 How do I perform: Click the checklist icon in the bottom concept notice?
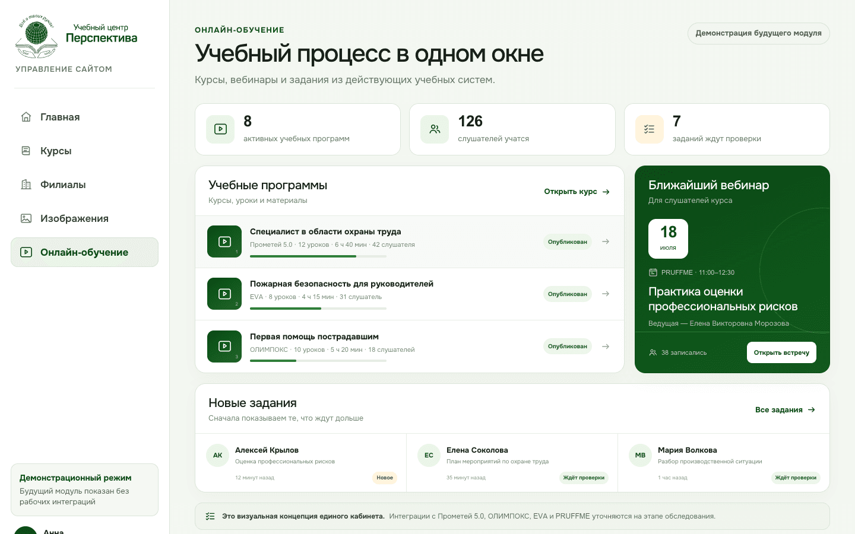pos(210,516)
